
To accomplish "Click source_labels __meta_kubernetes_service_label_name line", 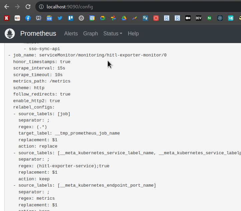I will pyautogui.click(x=127, y=153).
